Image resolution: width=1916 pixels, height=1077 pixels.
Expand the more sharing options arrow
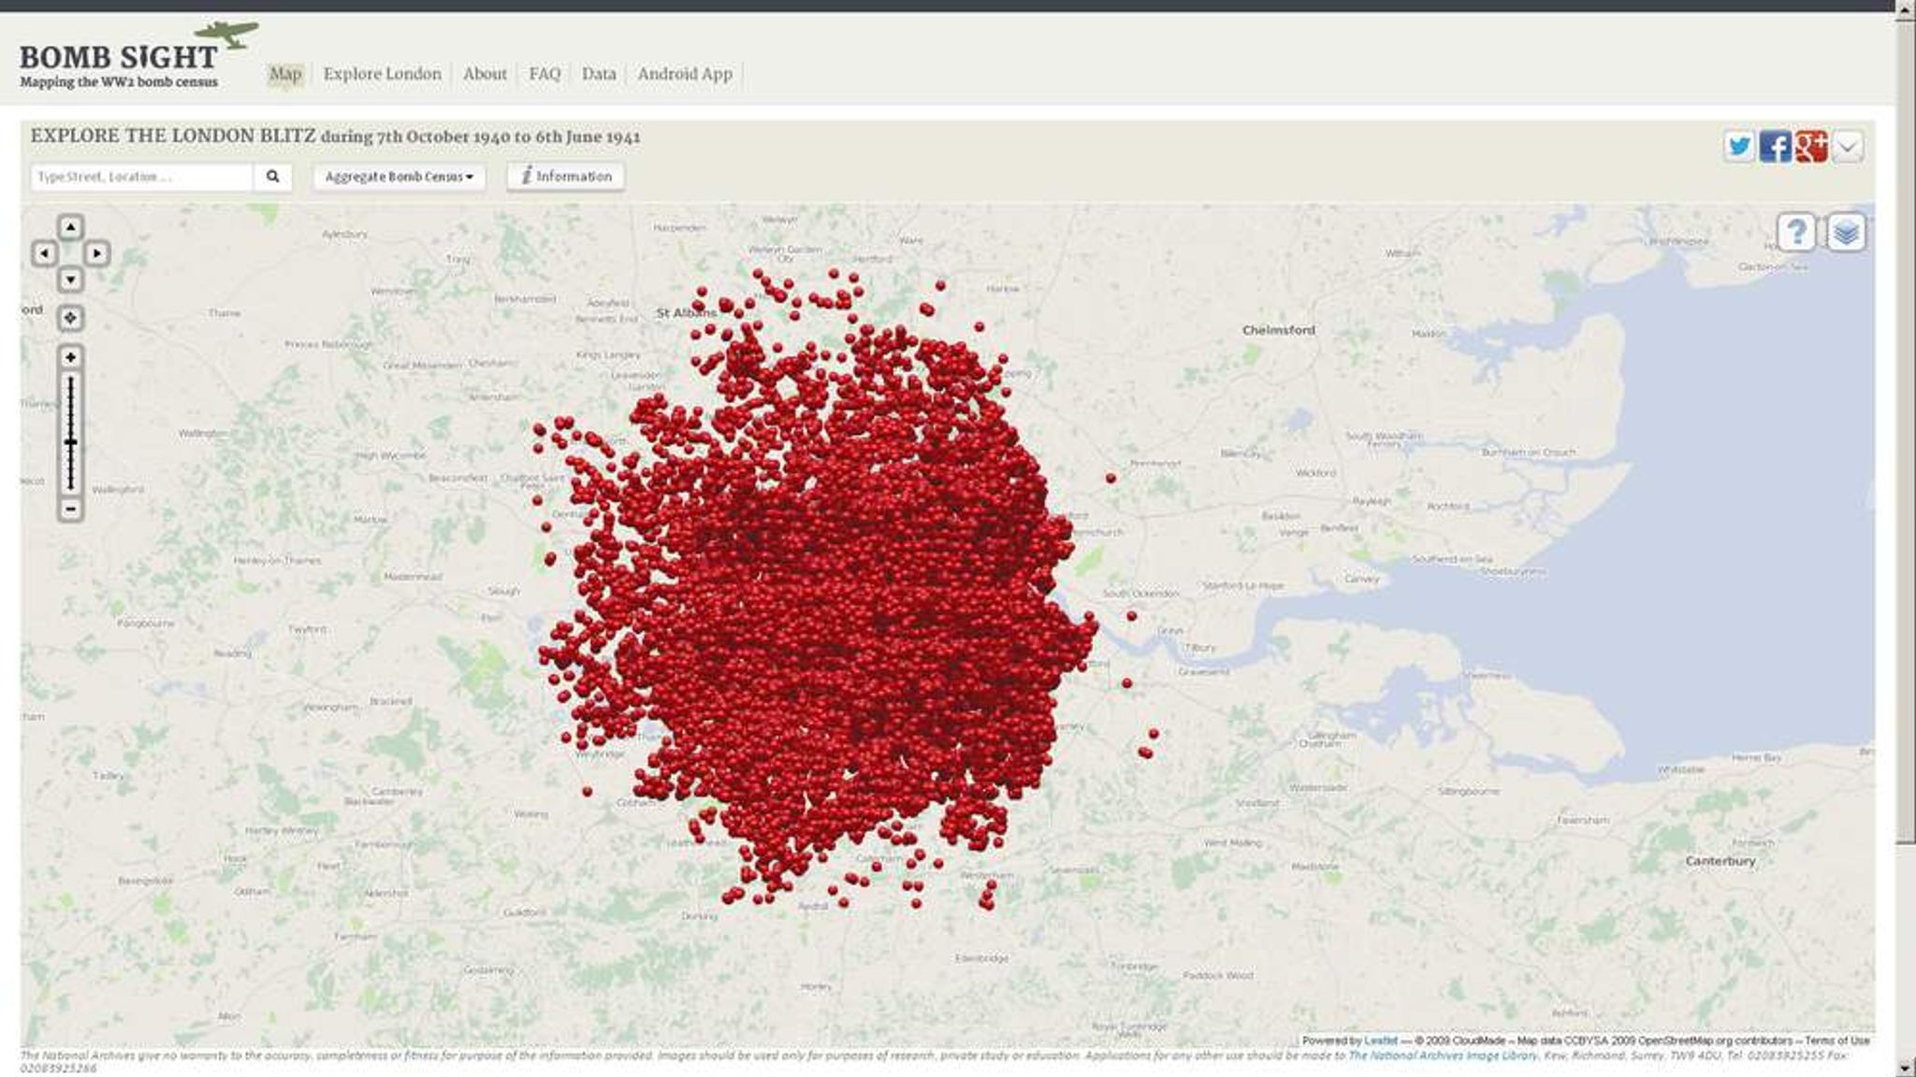[x=1848, y=147]
